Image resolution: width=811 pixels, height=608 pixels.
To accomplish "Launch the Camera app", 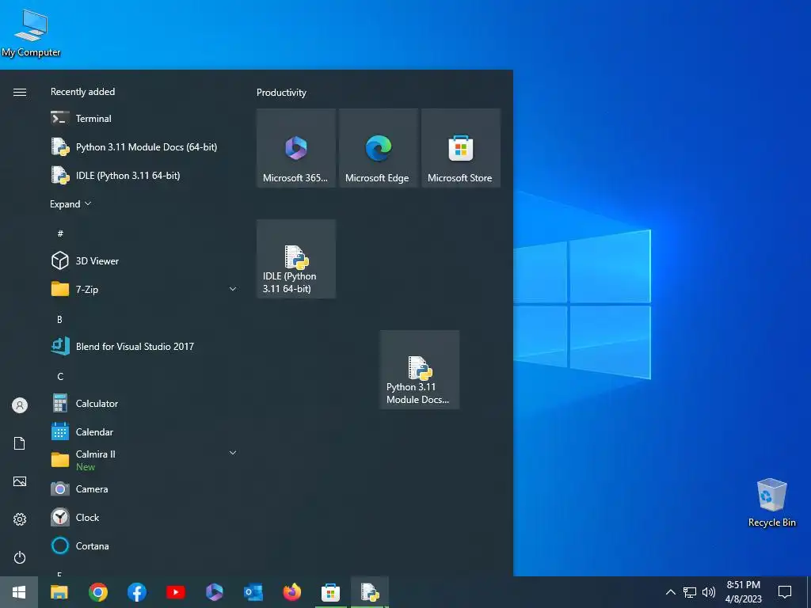I will [x=145, y=488].
